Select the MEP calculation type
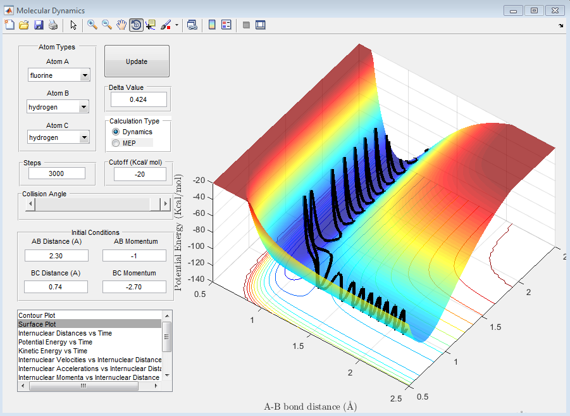 116,143
